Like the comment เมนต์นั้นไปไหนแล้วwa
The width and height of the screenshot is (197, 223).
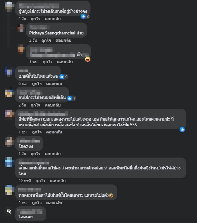(37, 84)
